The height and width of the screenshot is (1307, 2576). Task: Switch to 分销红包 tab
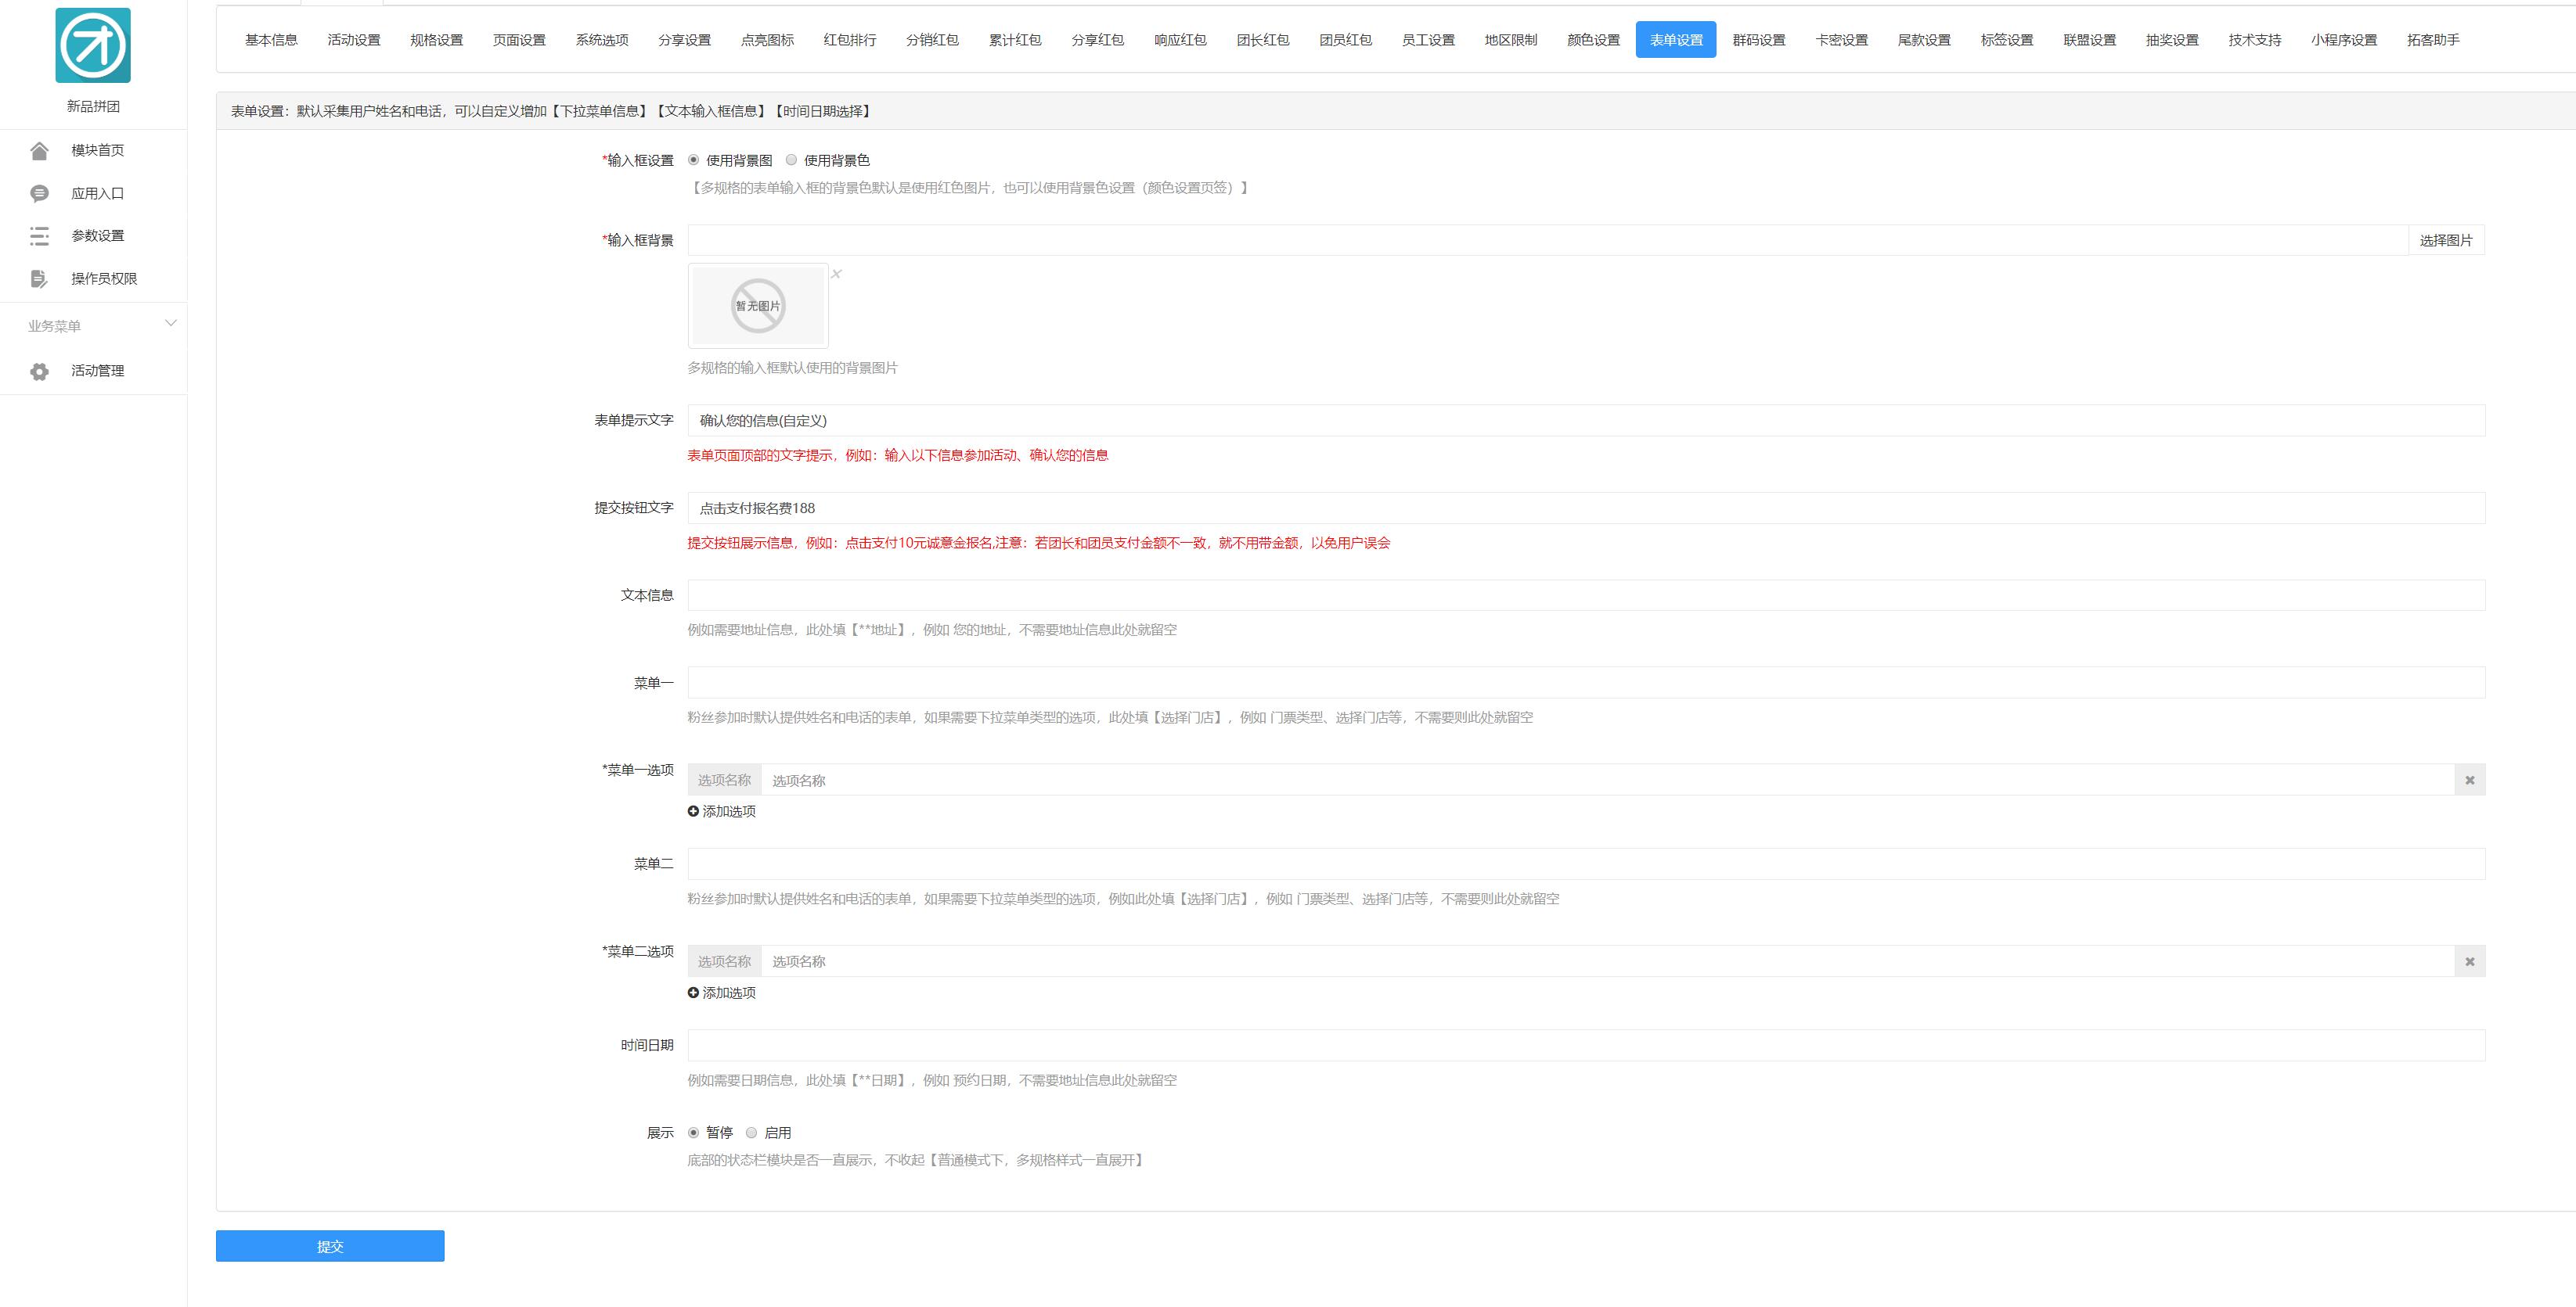pos(932,40)
